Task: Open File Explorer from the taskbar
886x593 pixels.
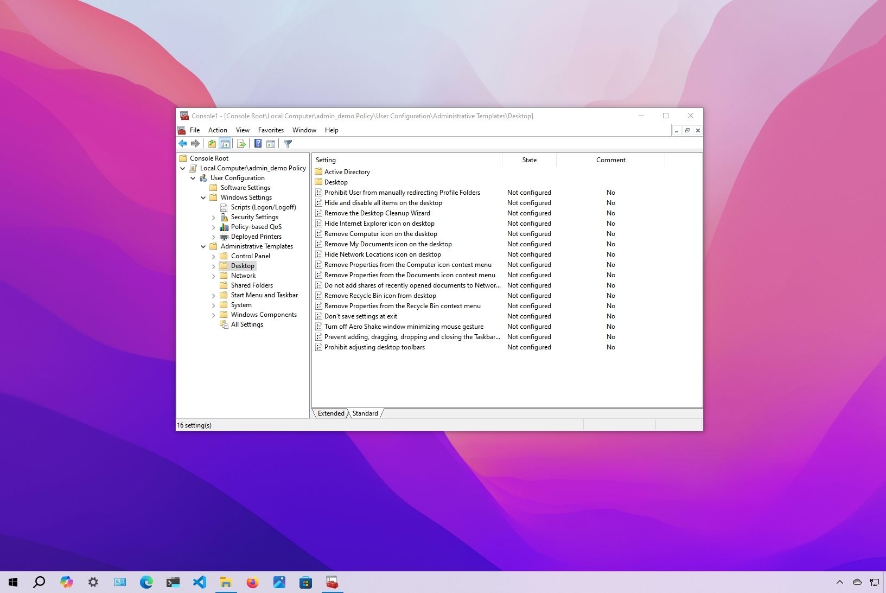Action: [226, 582]
